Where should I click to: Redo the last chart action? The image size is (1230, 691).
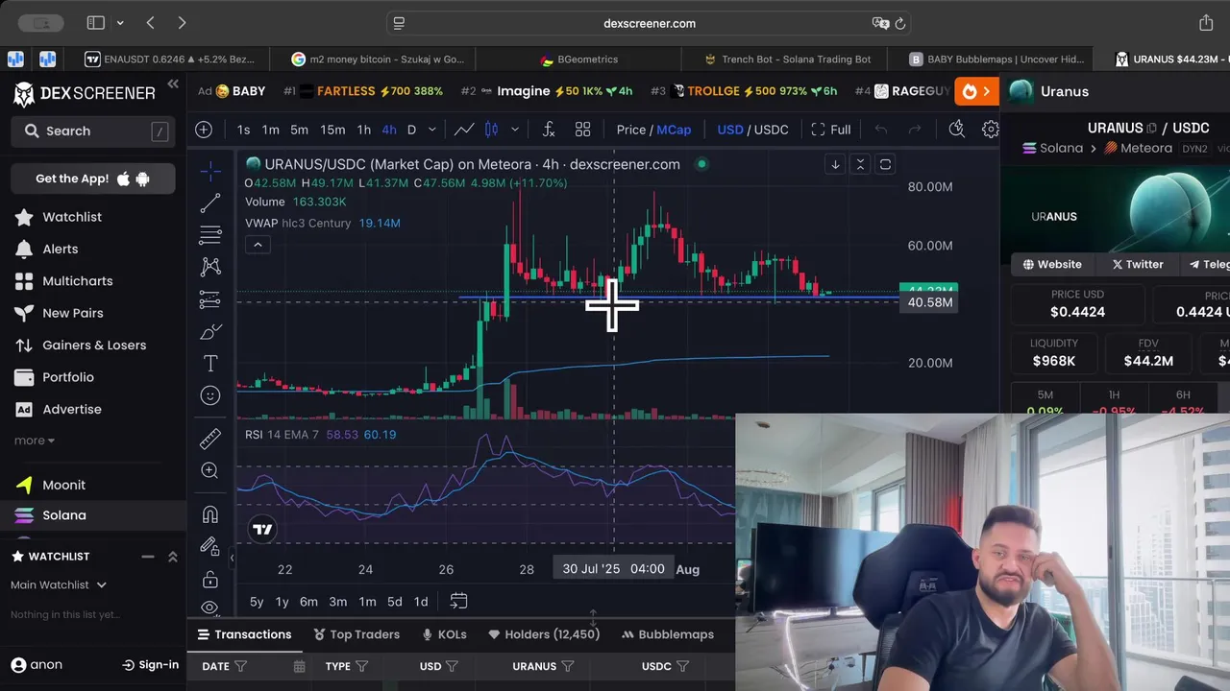(x=915, y=130)
